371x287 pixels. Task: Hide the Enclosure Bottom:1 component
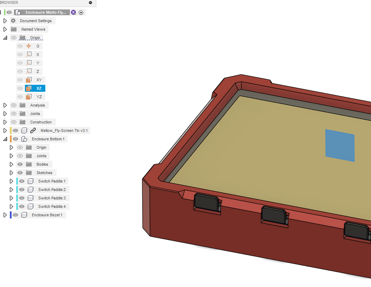(15, 139)
